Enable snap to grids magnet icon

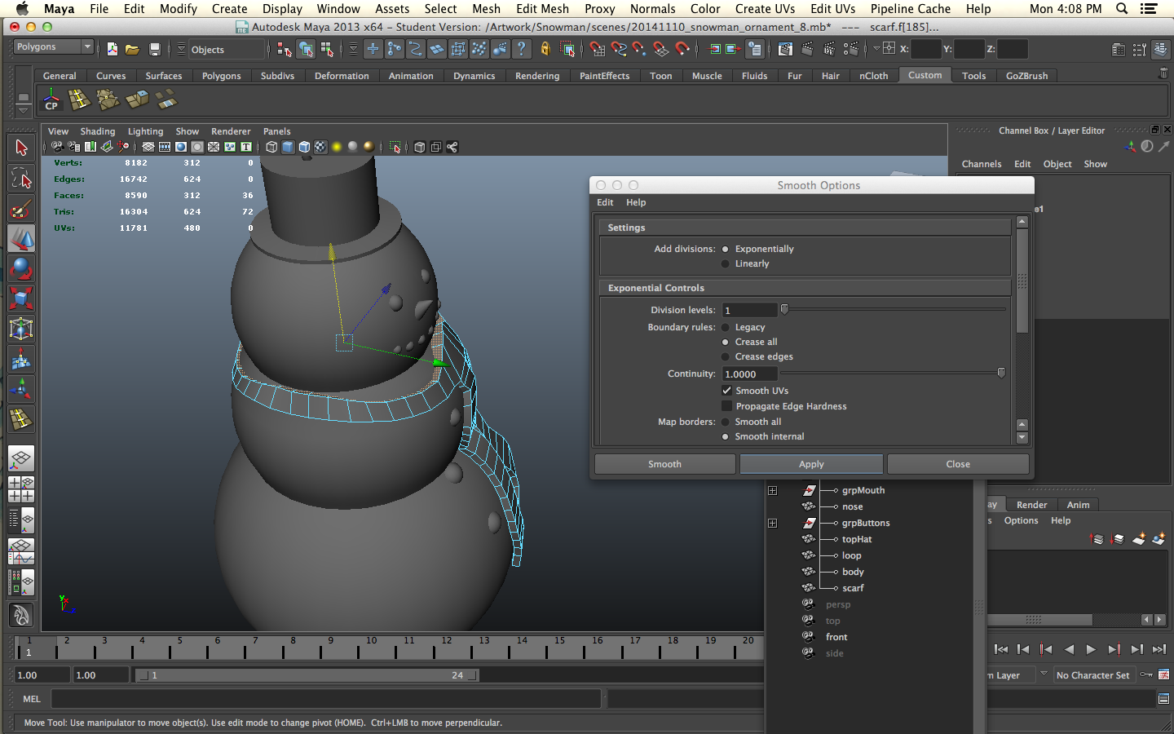click(598, 50)
